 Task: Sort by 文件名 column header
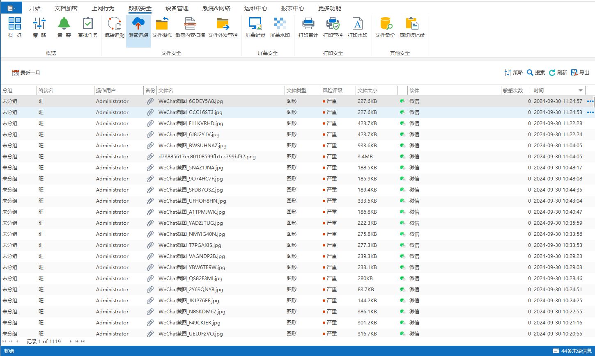(x=221, y=90)
